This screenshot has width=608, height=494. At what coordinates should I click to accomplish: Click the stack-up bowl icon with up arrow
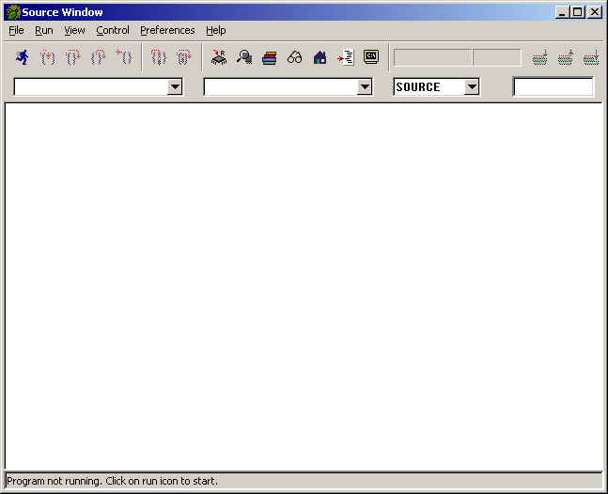click(x=566, y=57)
